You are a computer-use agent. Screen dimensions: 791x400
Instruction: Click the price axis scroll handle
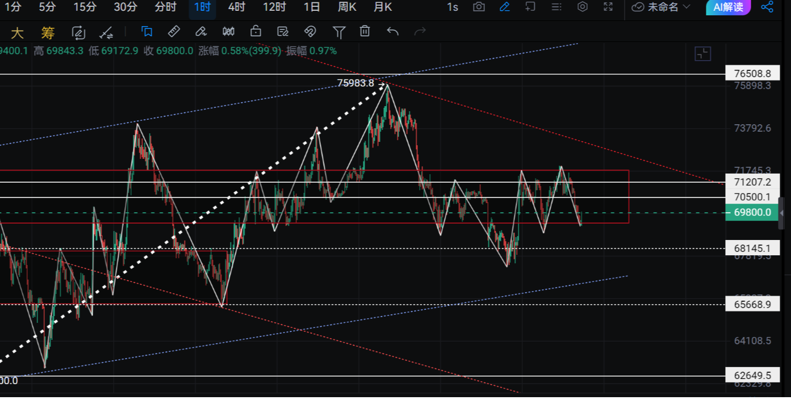[782, 212]
